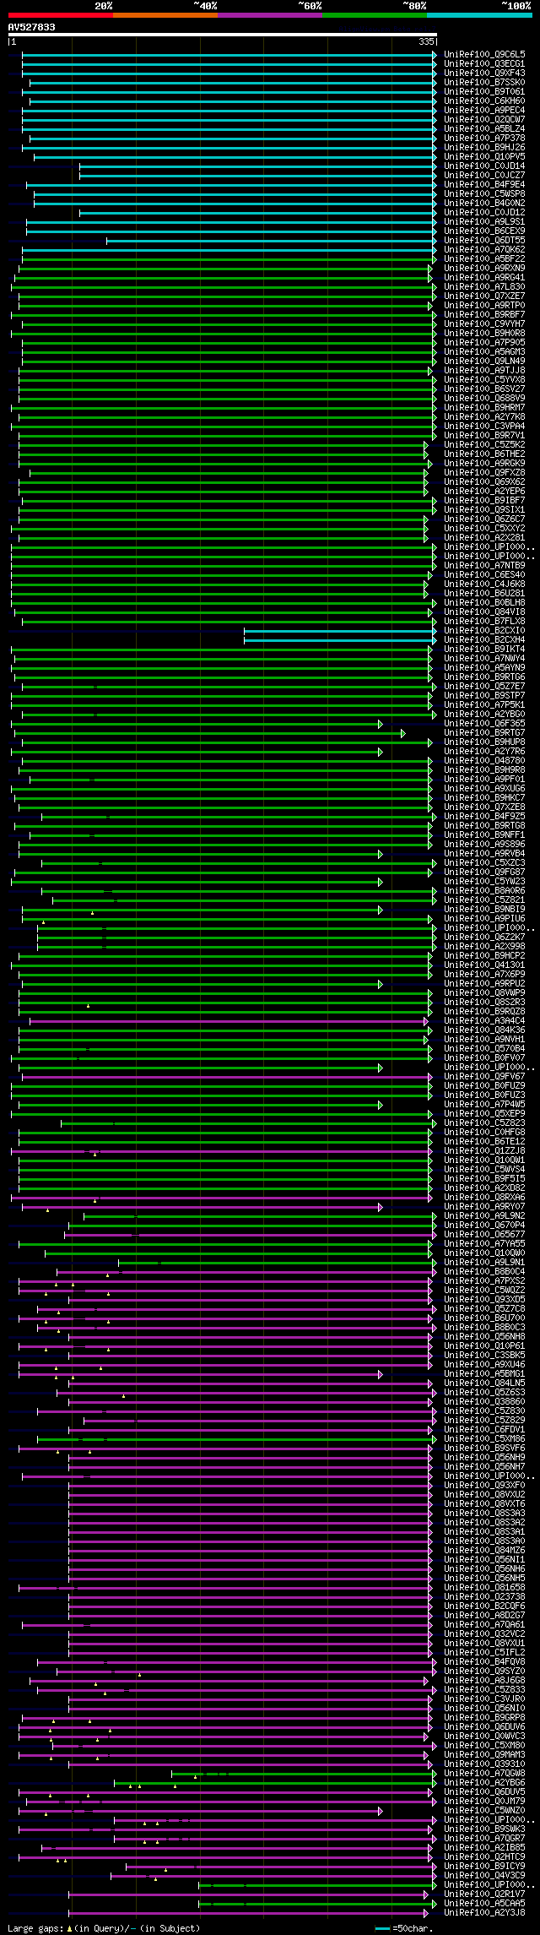Select the UniRef100_B9NBI9 hit label

coord(484,910)
